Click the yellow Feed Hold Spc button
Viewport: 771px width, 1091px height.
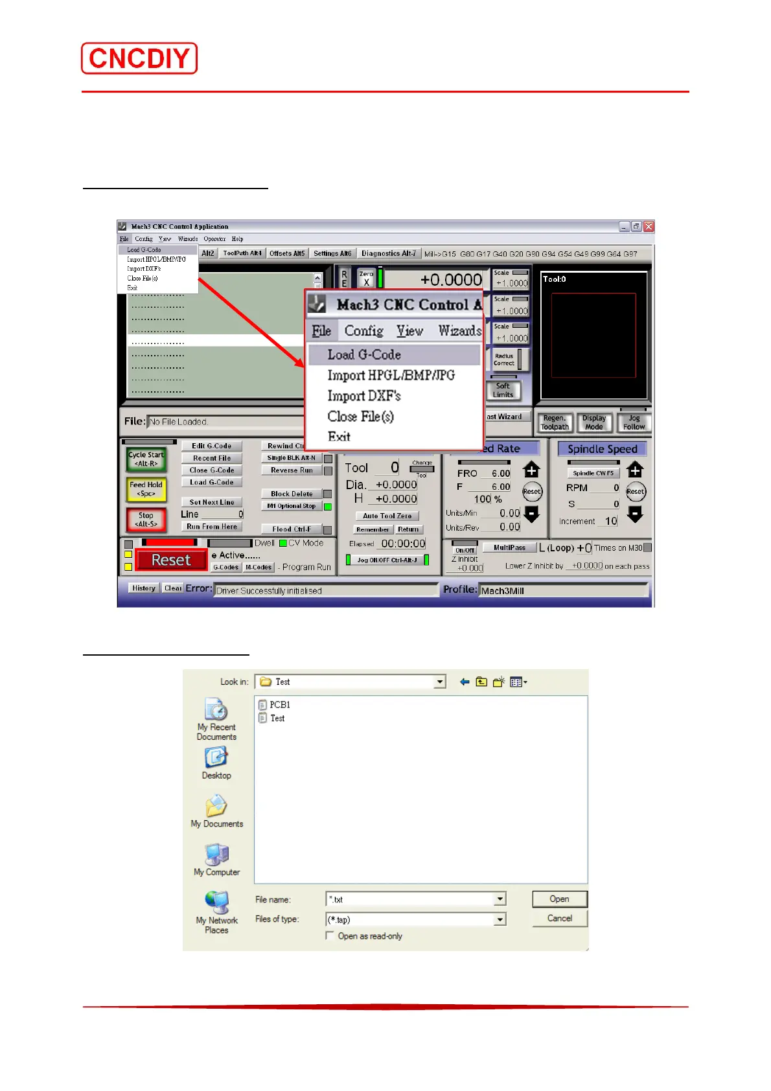146,489
